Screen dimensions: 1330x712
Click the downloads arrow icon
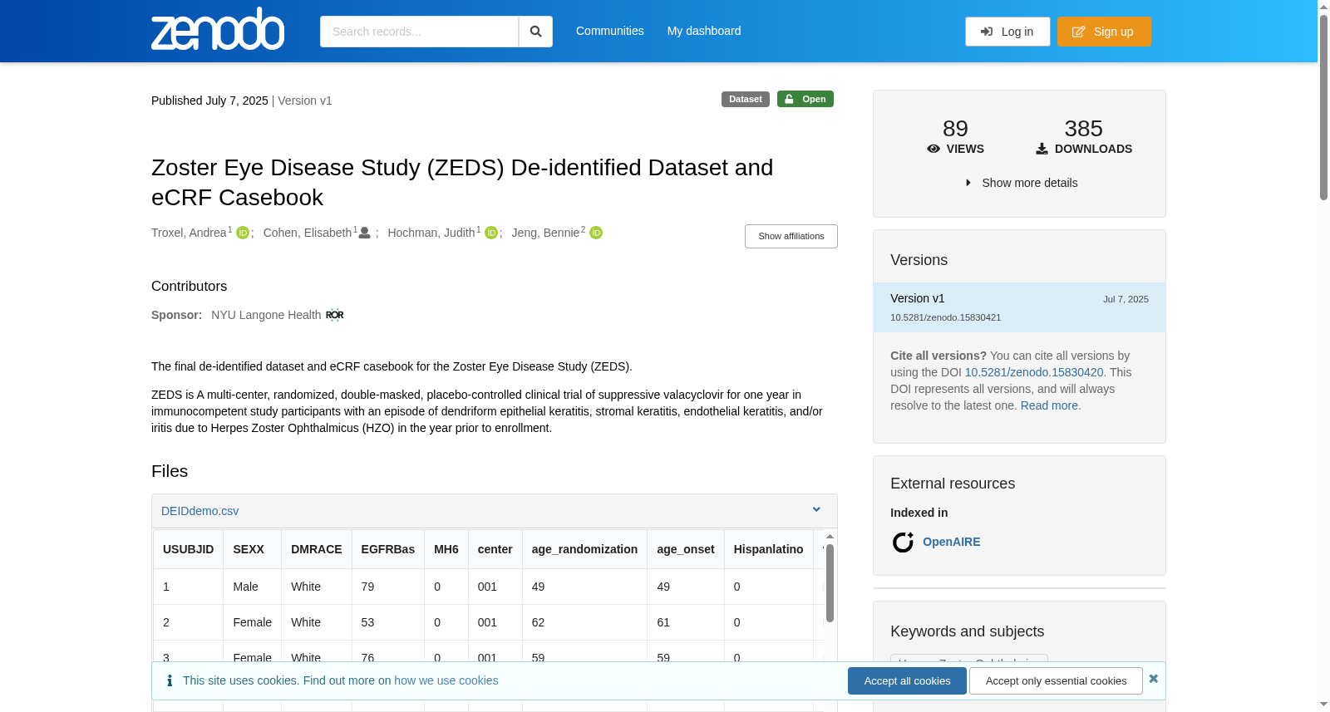(1042, 149)
